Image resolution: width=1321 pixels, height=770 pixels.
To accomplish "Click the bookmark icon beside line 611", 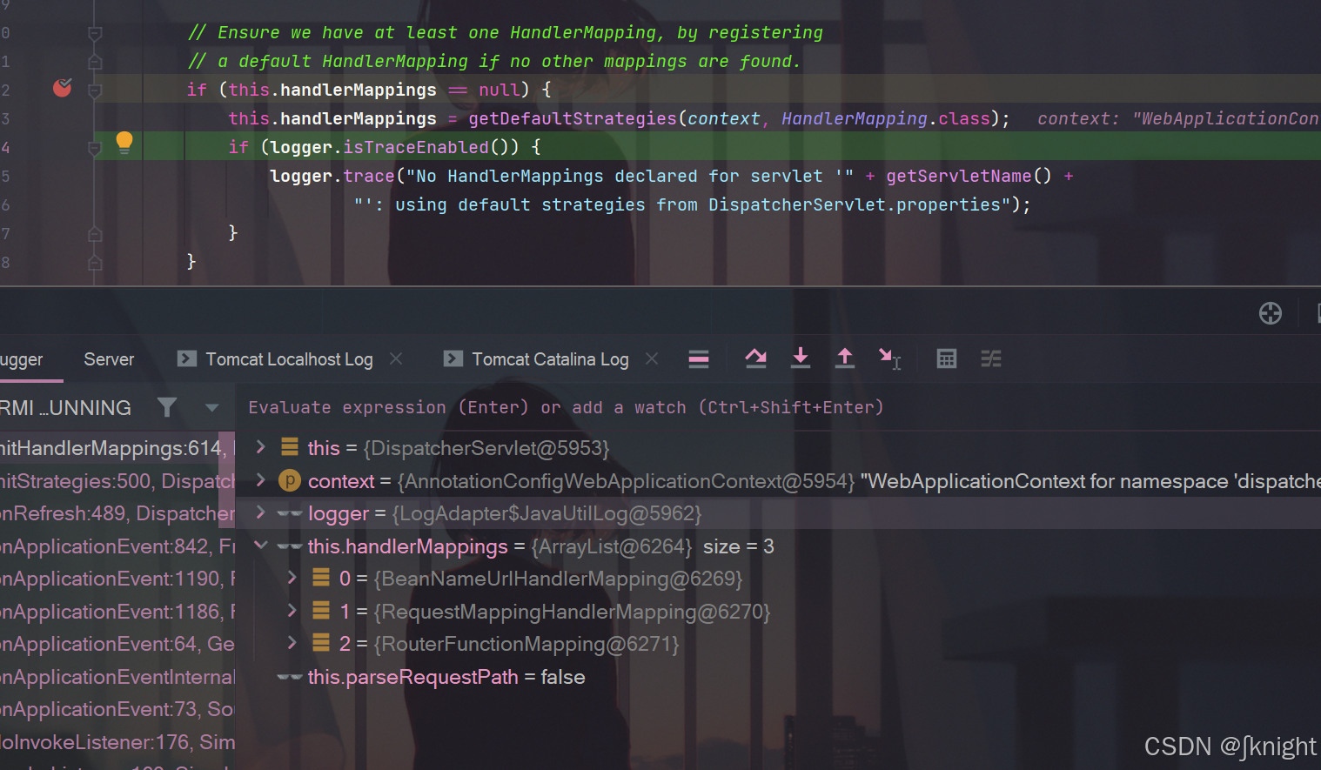I will [x=94, y=61].
